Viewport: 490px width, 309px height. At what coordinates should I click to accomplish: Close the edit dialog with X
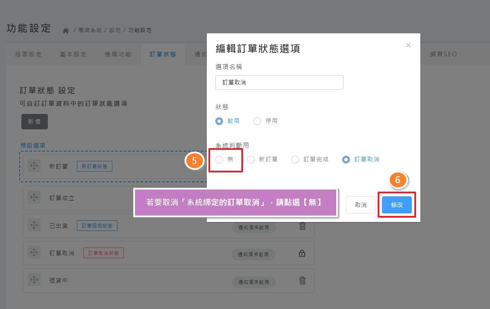point(408,45)
